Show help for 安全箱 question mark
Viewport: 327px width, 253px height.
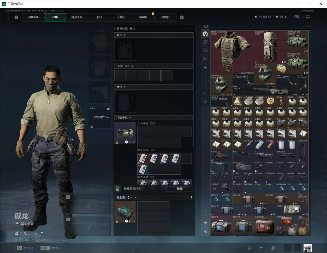coord(135,198)
